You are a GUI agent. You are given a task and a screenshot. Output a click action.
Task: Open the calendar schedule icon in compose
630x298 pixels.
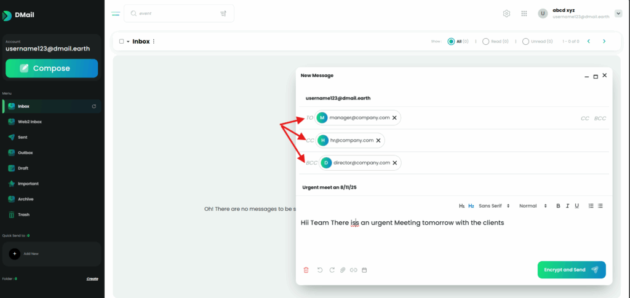364,270
